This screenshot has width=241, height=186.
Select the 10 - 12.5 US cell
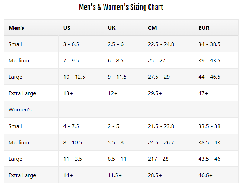coord(74,77)
